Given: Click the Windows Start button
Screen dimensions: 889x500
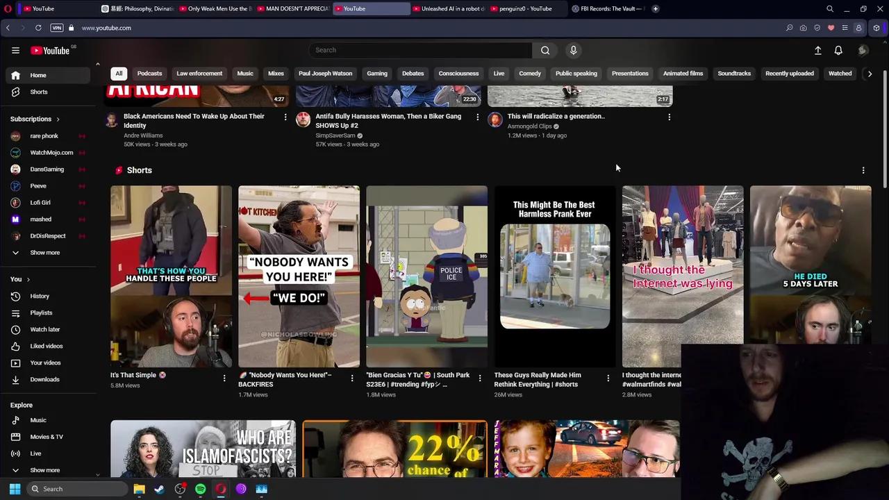Looking at the screenshot, I should tap(15, 489).
